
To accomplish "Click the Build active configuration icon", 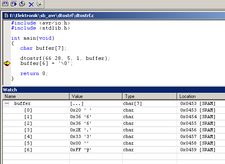I will point(5,3).
